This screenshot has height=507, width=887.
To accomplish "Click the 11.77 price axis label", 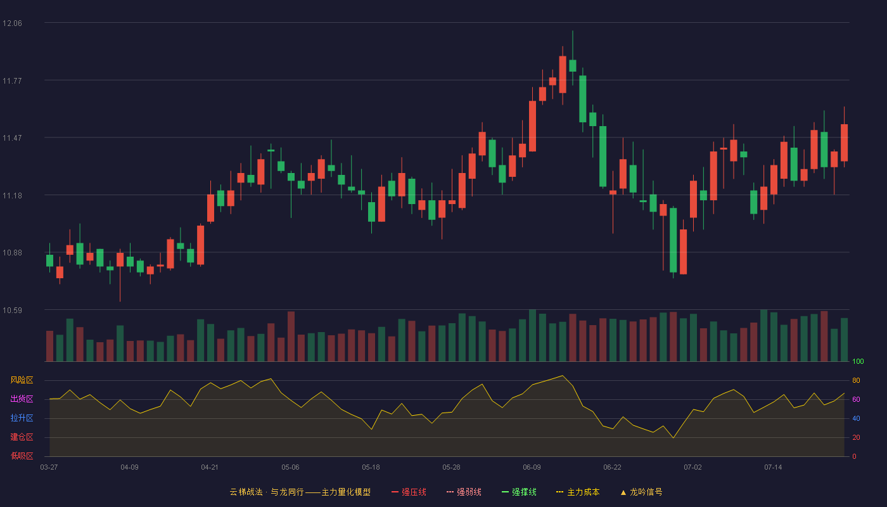I will [x=12, y=80].
